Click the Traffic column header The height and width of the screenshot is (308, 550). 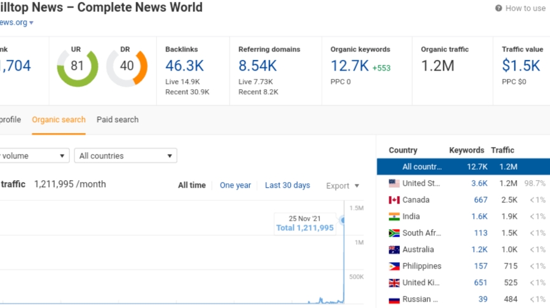tap(503, 150)
